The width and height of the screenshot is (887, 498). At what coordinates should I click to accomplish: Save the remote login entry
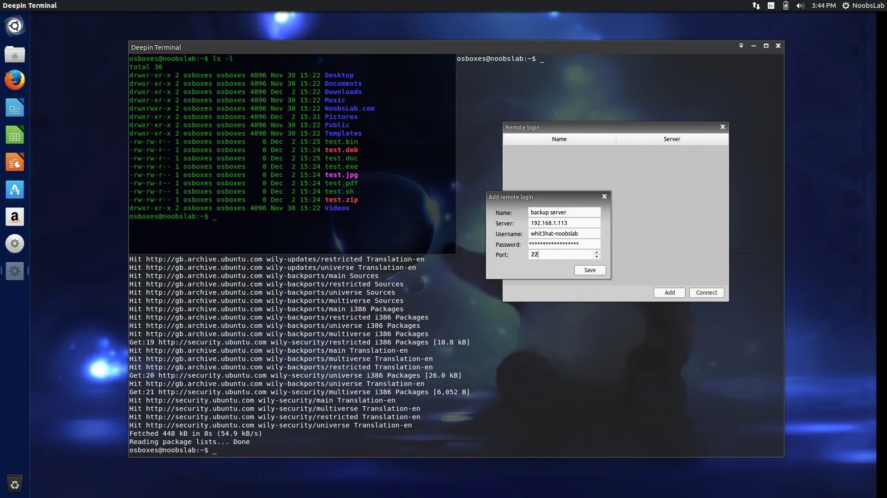(589, 270)
